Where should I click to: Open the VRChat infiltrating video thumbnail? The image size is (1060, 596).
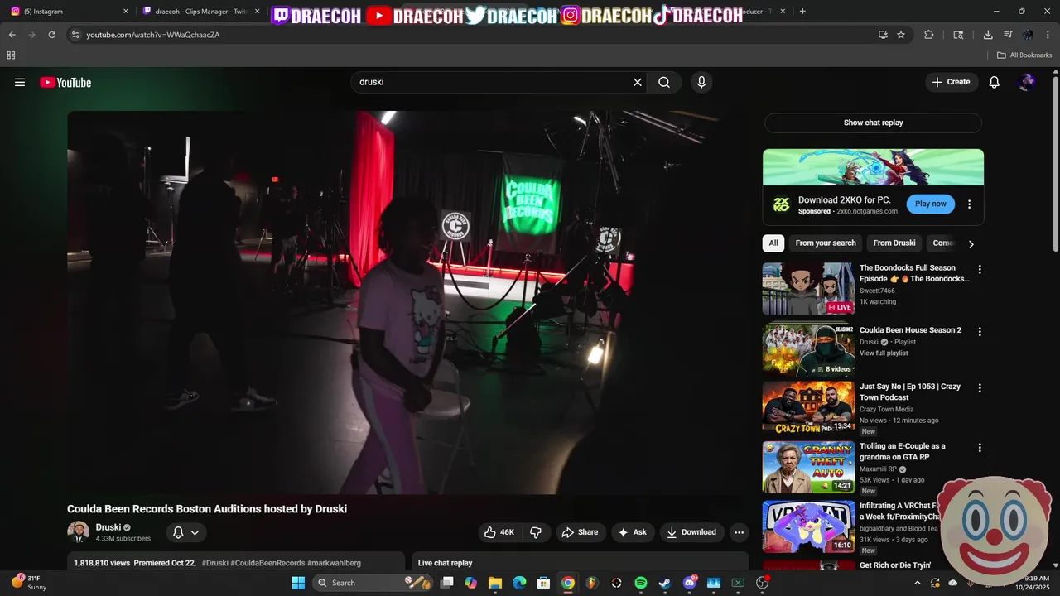click(x=808, y=526)
